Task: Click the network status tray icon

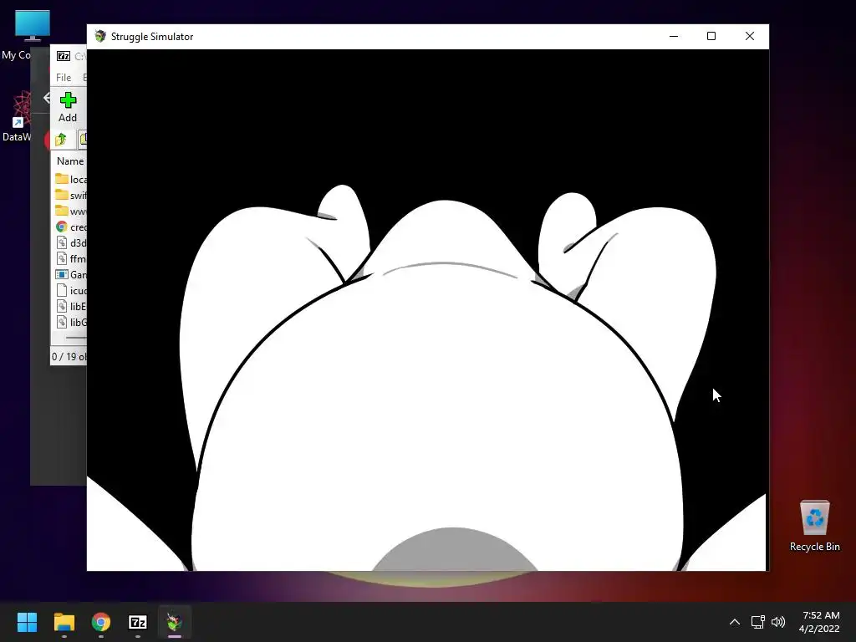Action: [x=757, y=622]
